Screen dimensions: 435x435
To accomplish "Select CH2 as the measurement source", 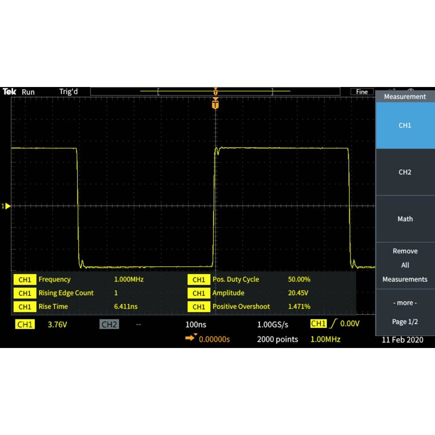I will [405, 172].
